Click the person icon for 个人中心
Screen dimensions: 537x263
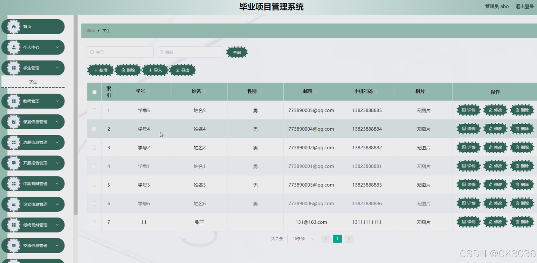[x=14, y=47]
